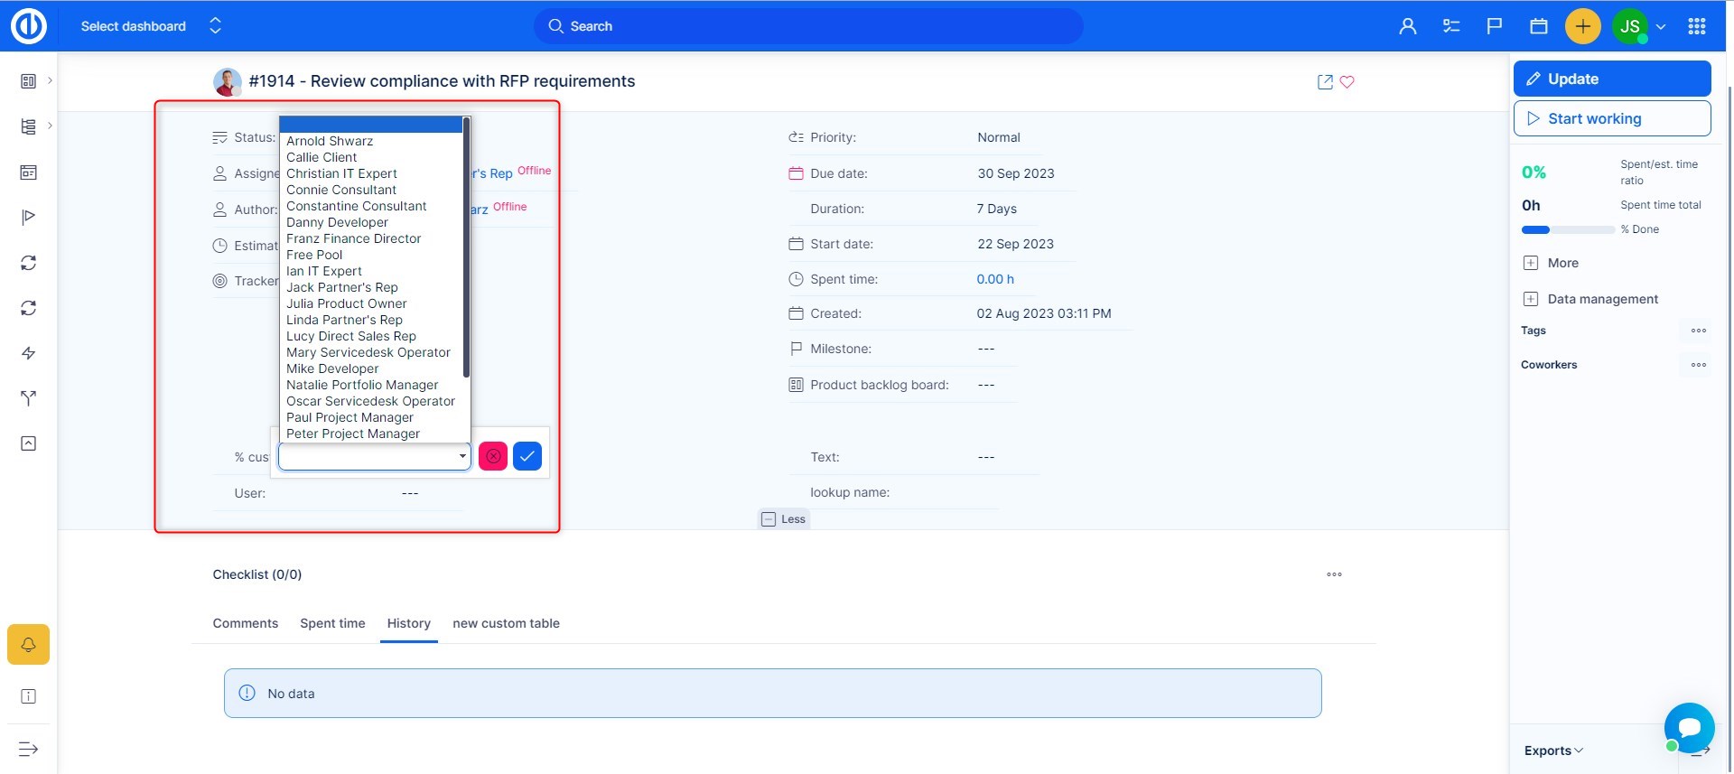Click the yellow plus create button
The image size is (1734, 774).
[1582, 26]
